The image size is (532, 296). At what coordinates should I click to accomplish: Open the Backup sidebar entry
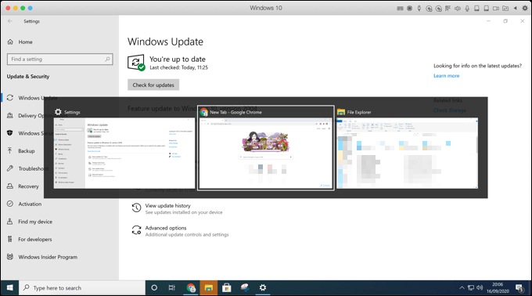click(x=26, y=150)
